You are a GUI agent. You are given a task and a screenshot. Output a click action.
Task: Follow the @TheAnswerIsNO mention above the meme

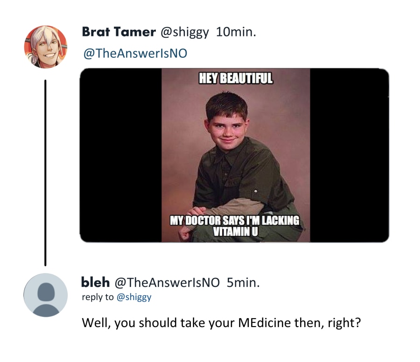(x=135, y=54)
